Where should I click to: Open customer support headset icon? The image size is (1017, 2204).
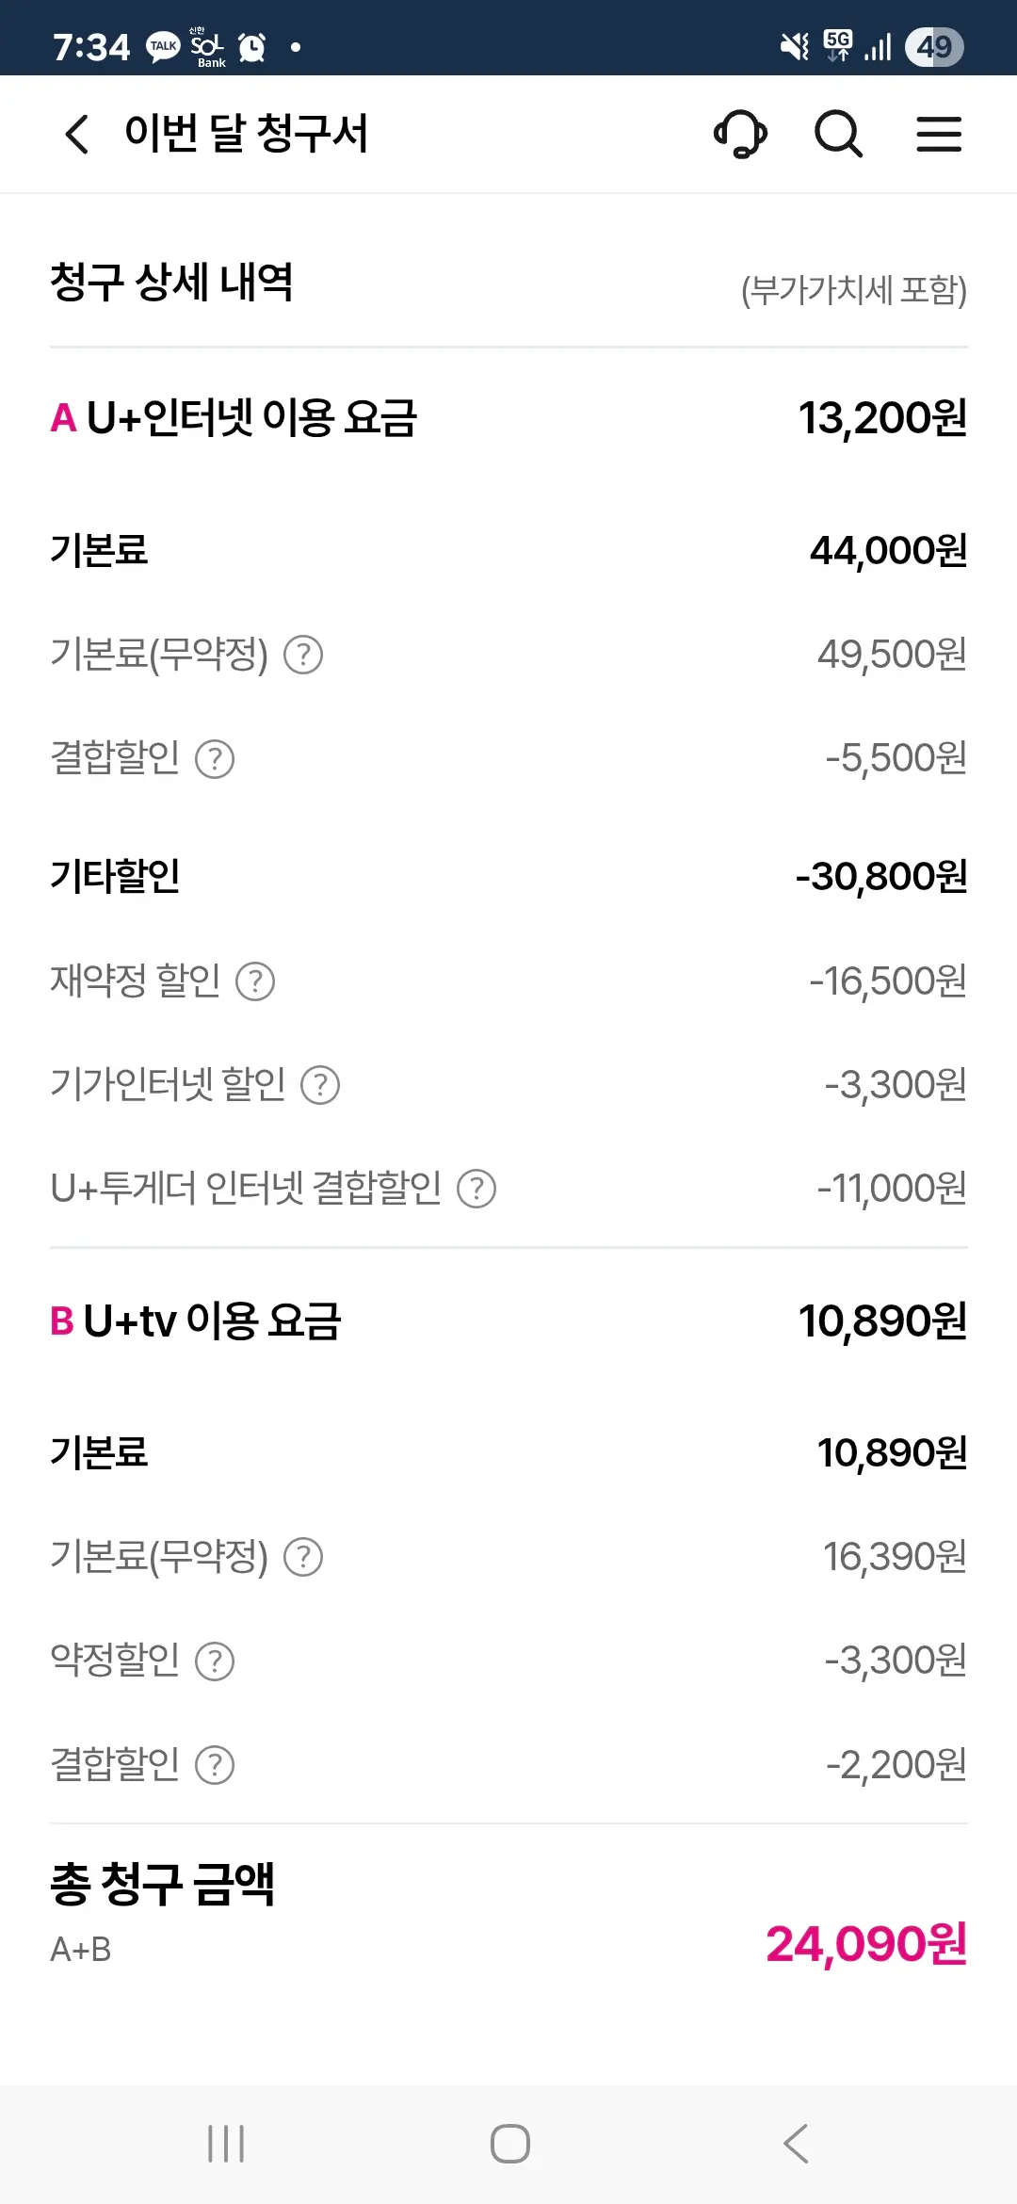(x=741, y=134)
